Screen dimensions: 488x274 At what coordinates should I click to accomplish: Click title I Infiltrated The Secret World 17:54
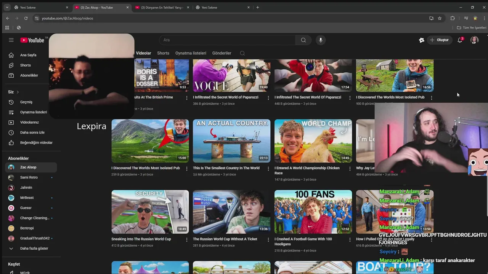click(308, 97)
